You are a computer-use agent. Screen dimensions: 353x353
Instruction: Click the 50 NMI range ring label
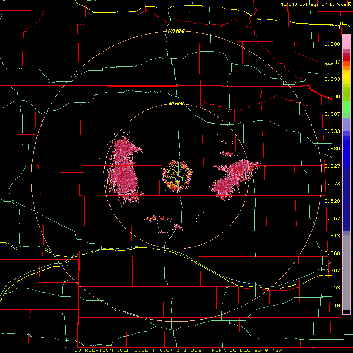[176, 104]
